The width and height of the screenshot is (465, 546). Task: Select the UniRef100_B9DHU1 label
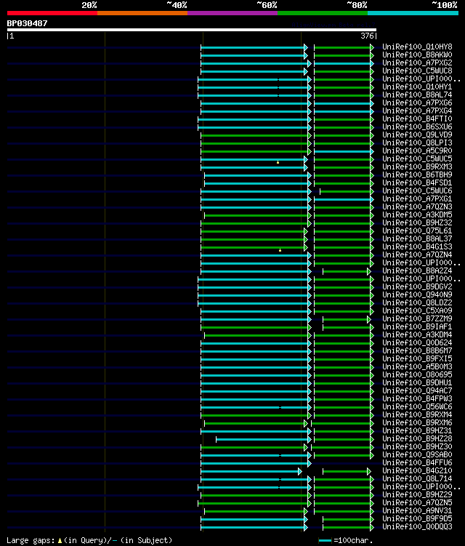pyautogui.click(x=417, y=383)
